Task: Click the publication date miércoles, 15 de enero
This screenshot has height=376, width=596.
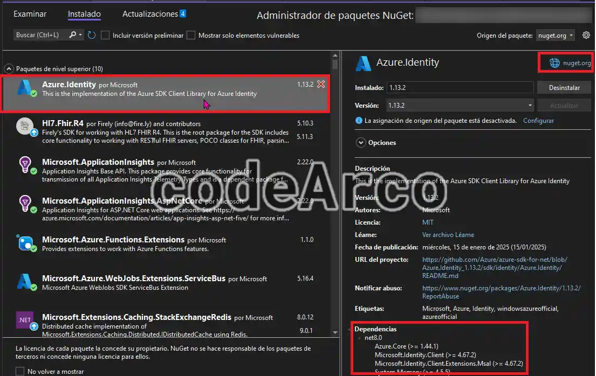Action: tap(484, 247)
